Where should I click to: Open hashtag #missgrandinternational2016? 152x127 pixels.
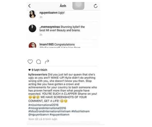(x=47, y=108)
